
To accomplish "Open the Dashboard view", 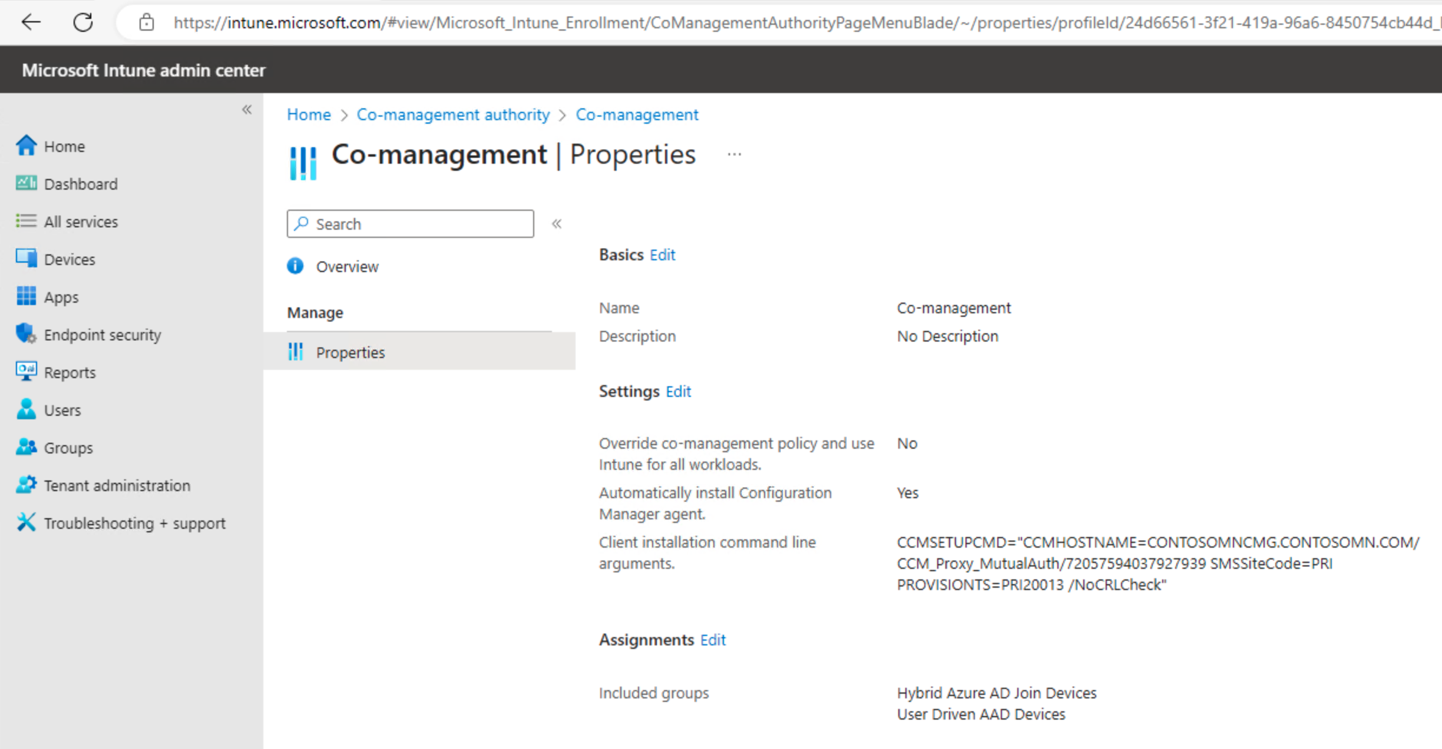I will [81, 184].
